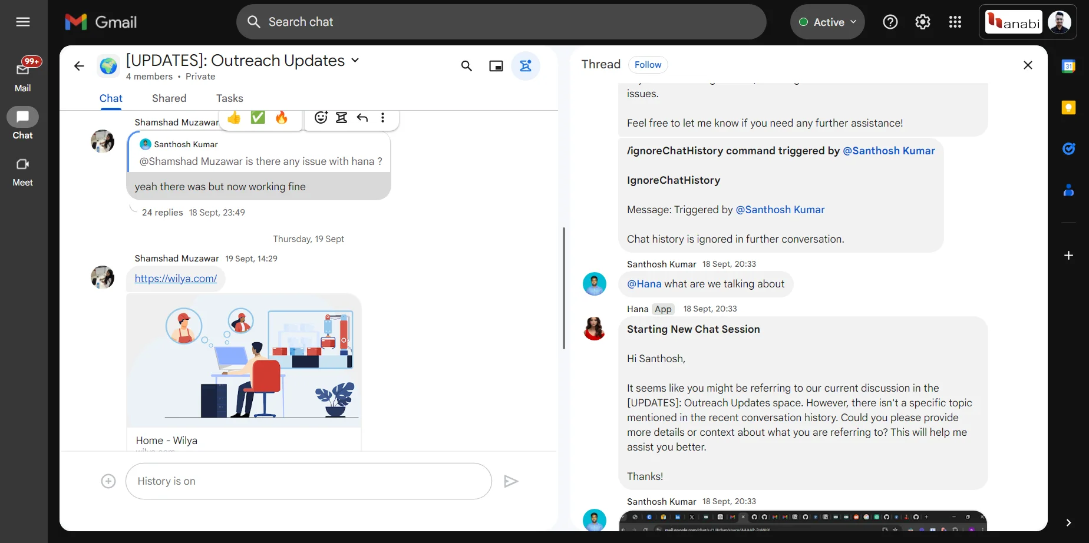Open the Active status dropdown
This screenshot has width=1089, height=543.
pyautogui.click(x=827, y=22)
